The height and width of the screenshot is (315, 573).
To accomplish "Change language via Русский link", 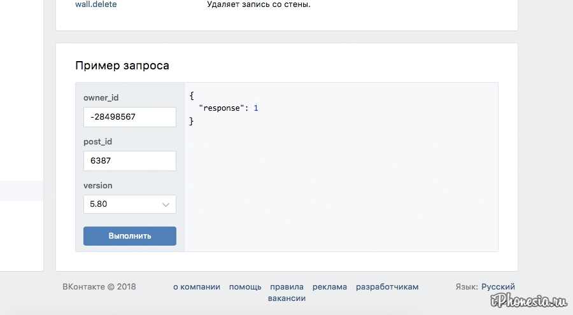I will [x=498, y=287].
